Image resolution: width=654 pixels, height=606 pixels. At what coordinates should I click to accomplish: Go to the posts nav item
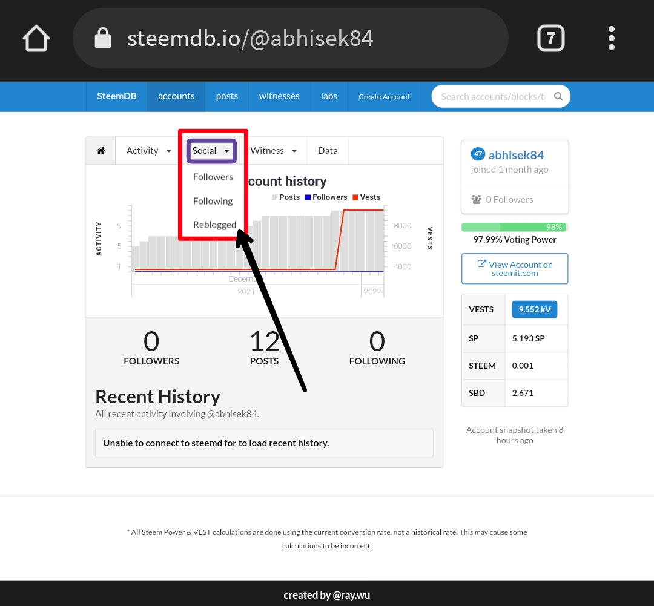point(227,96)
